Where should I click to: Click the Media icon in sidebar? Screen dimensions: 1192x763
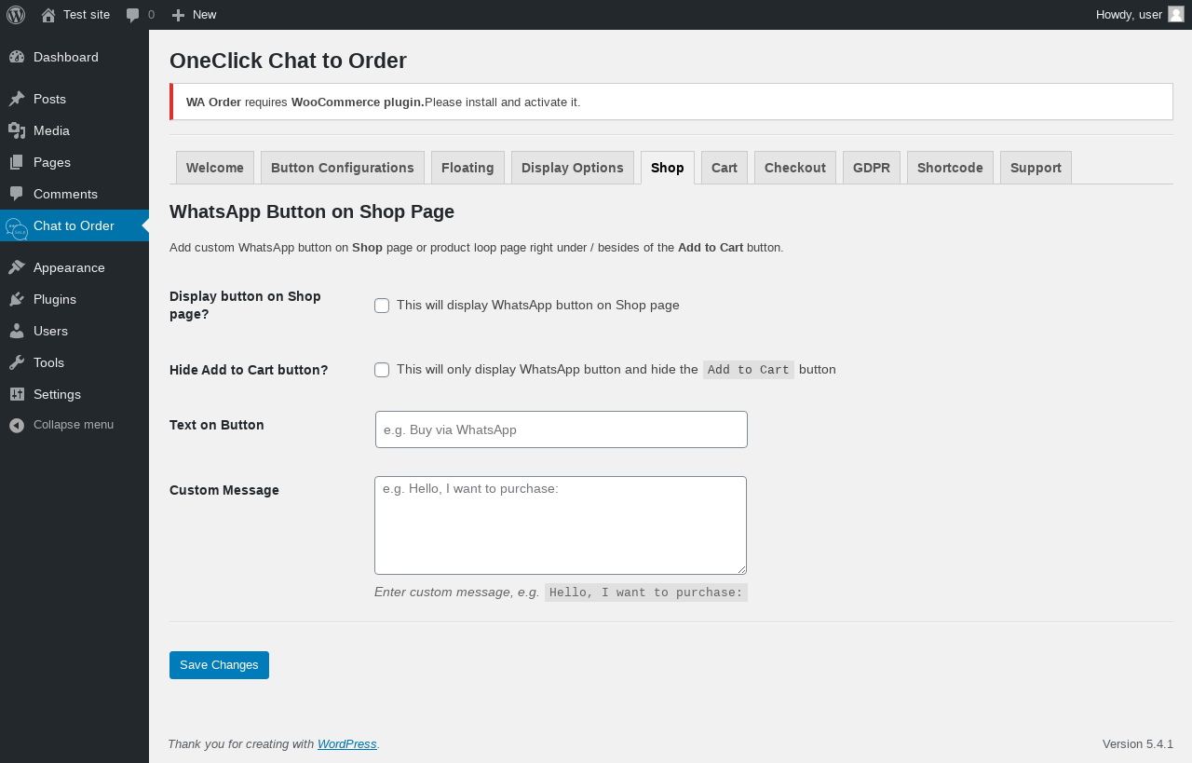[x=17, y=130]
